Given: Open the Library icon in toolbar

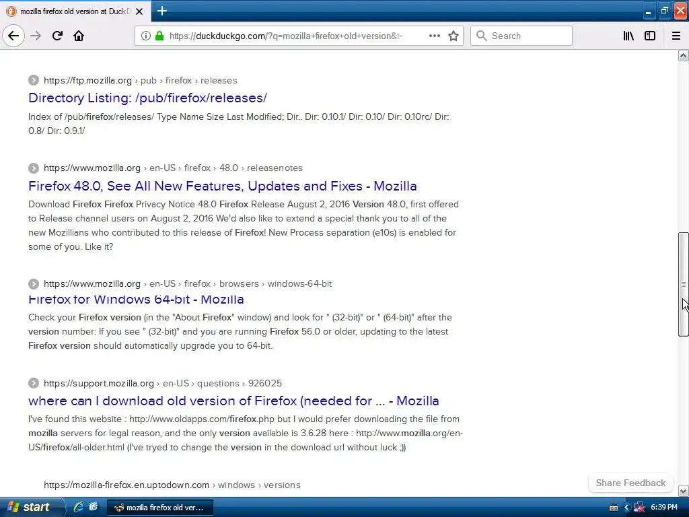Looking at the screenshot, I should click(x=628, y=36).
